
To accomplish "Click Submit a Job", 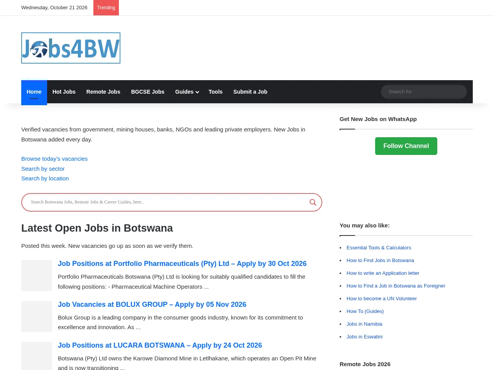I will point(250,92).
